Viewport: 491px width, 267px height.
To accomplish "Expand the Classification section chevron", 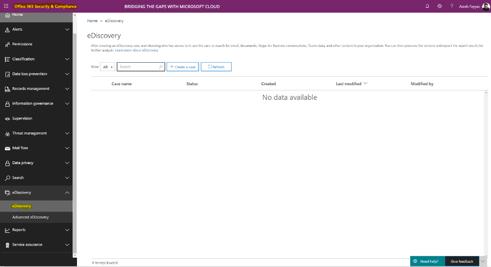I will (x=67, y=59).
